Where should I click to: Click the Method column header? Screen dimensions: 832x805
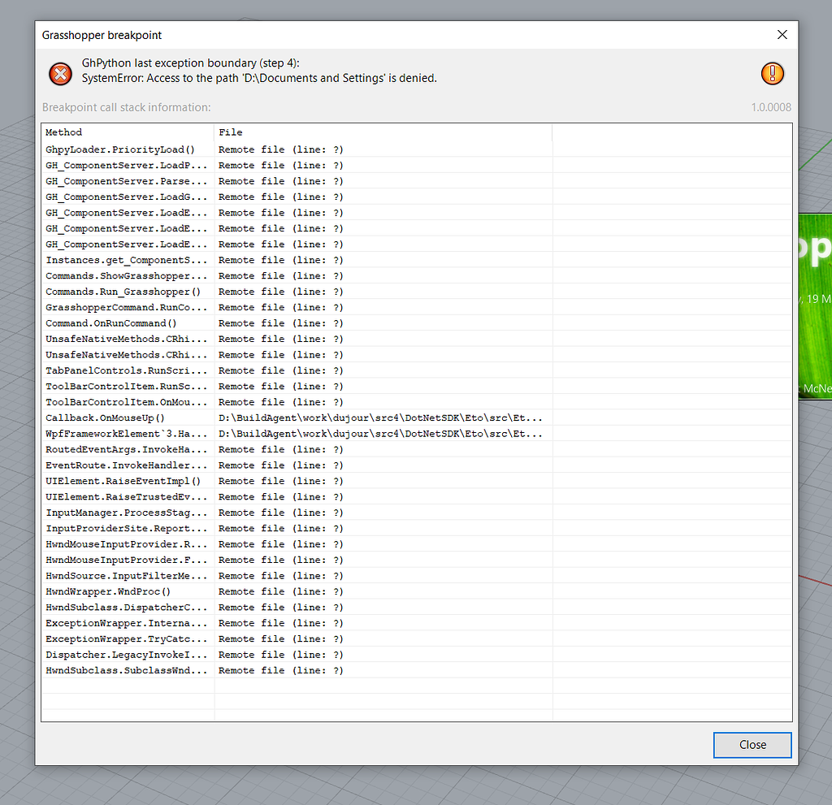[x=63, y=132]
